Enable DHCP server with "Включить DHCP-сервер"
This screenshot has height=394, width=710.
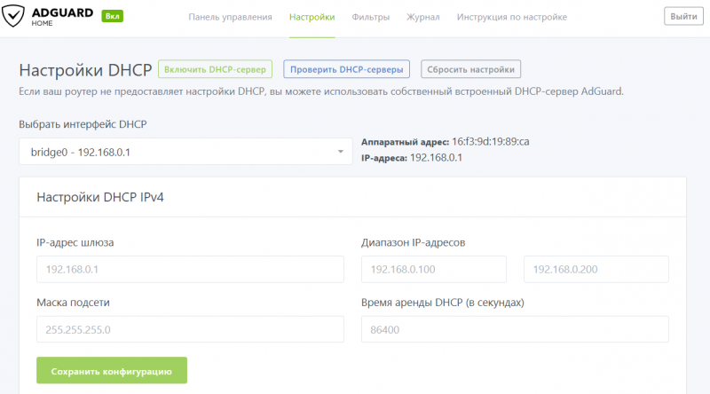click(215, 69)
